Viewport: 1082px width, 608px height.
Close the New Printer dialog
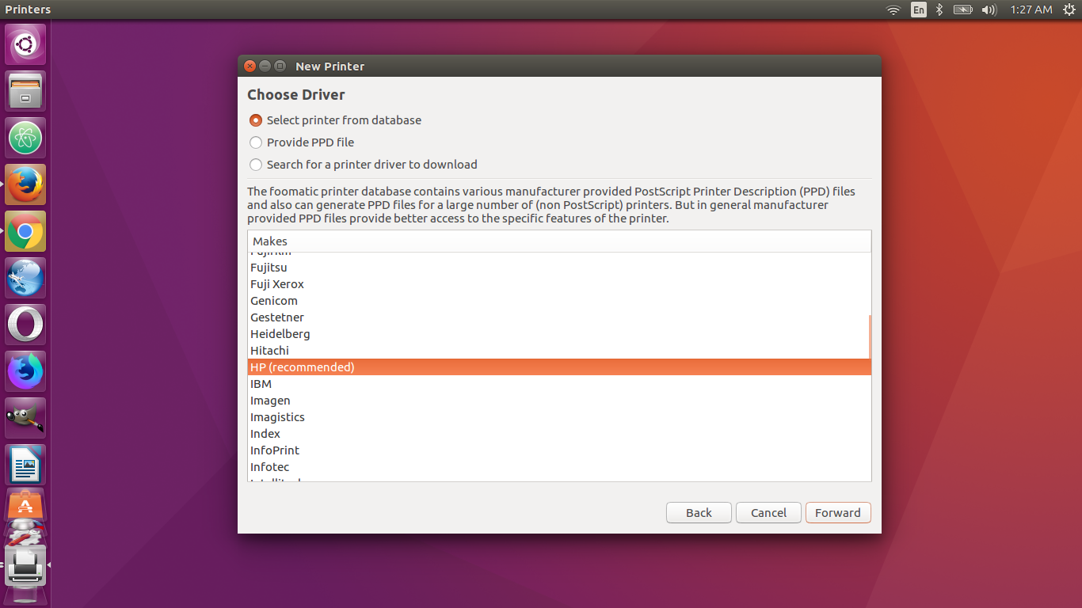pyautogui.click(x=250, y=66)
